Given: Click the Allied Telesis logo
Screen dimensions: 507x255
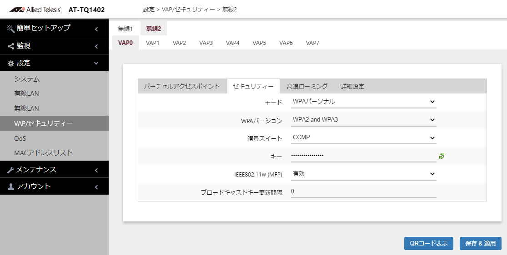Looking at the screenshot, I should [x=35, y=10].
